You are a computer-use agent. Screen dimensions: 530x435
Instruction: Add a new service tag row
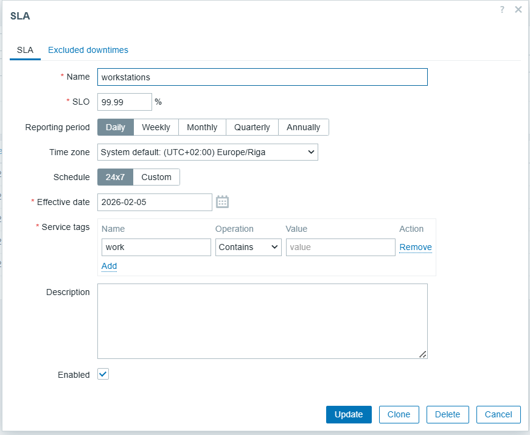point(109,266)
